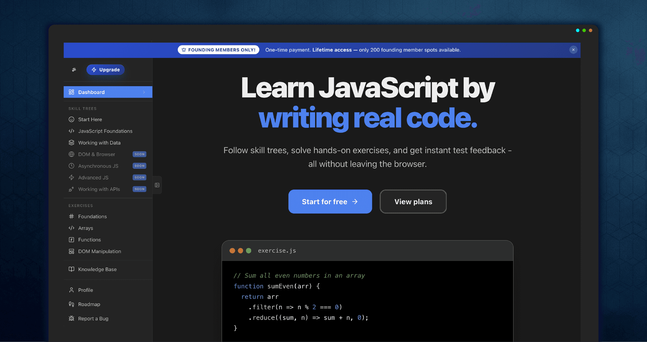Click the SOON badge next to Advanced JS
647x342 pixels.
(x=140, y=178)
